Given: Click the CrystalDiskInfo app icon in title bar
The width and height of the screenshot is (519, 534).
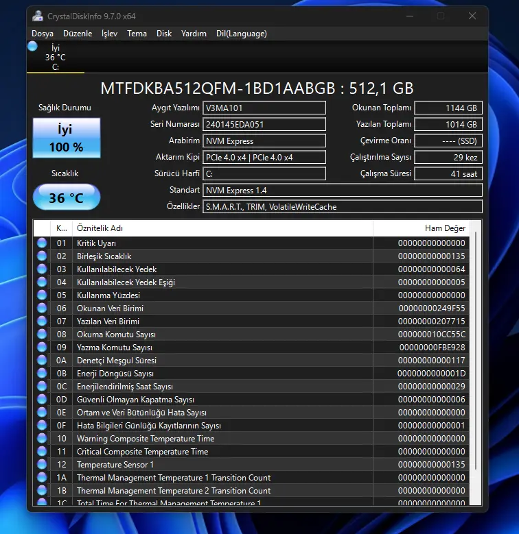Looking at the screenshot, I should point(38,16).
